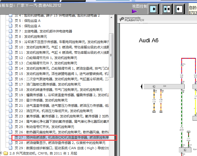Click the right-arrow view control button

(x=154, y=9)
